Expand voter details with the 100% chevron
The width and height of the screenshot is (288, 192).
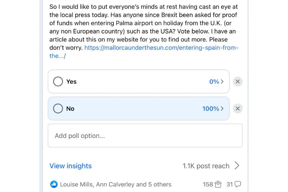(222, 108)
